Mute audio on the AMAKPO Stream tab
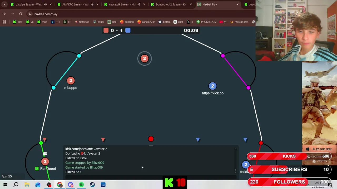This screenshot has height=189, width=337. point(92,4)
